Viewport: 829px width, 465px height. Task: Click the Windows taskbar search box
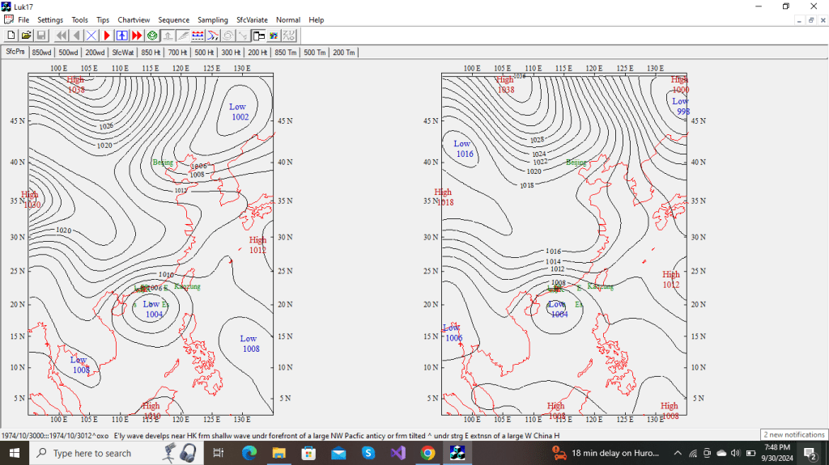click(91, 454)
